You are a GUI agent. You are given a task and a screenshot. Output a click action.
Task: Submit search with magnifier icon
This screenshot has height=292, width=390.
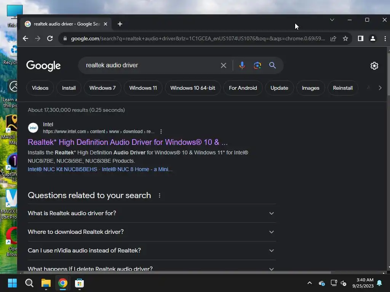click(272, 65)
